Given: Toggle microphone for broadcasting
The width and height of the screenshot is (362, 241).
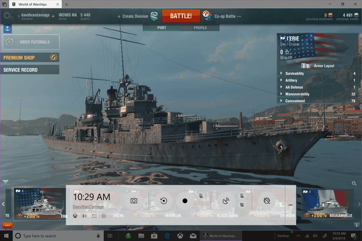Looking at the screenshot, I should tap(242, 196).
